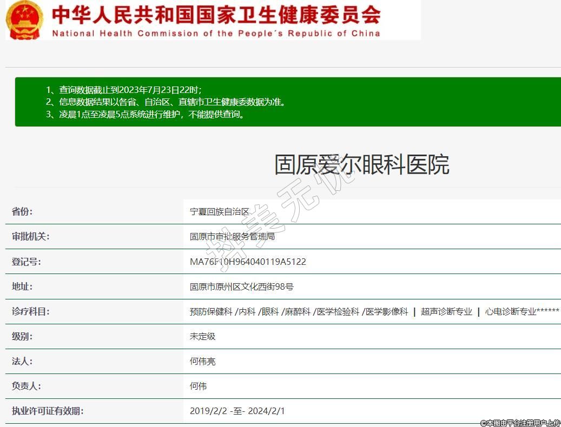Click the registration number MA76F10H964040119A5122
Image resolution: width=561 pixels, height=427 pixels.
pos(248,262)
